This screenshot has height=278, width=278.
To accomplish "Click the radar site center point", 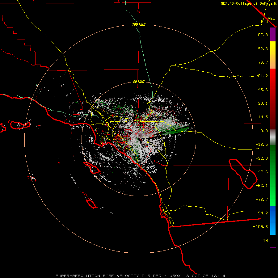I will point(138,139).
